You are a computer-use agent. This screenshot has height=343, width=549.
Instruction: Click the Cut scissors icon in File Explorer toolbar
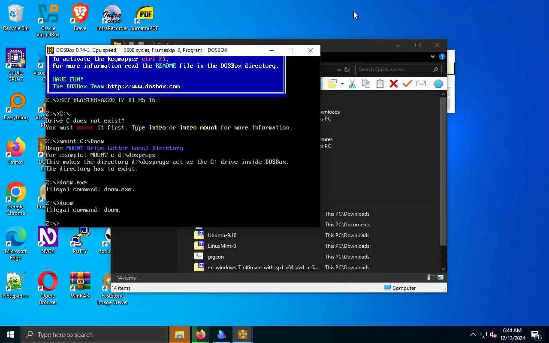(352, 84)
